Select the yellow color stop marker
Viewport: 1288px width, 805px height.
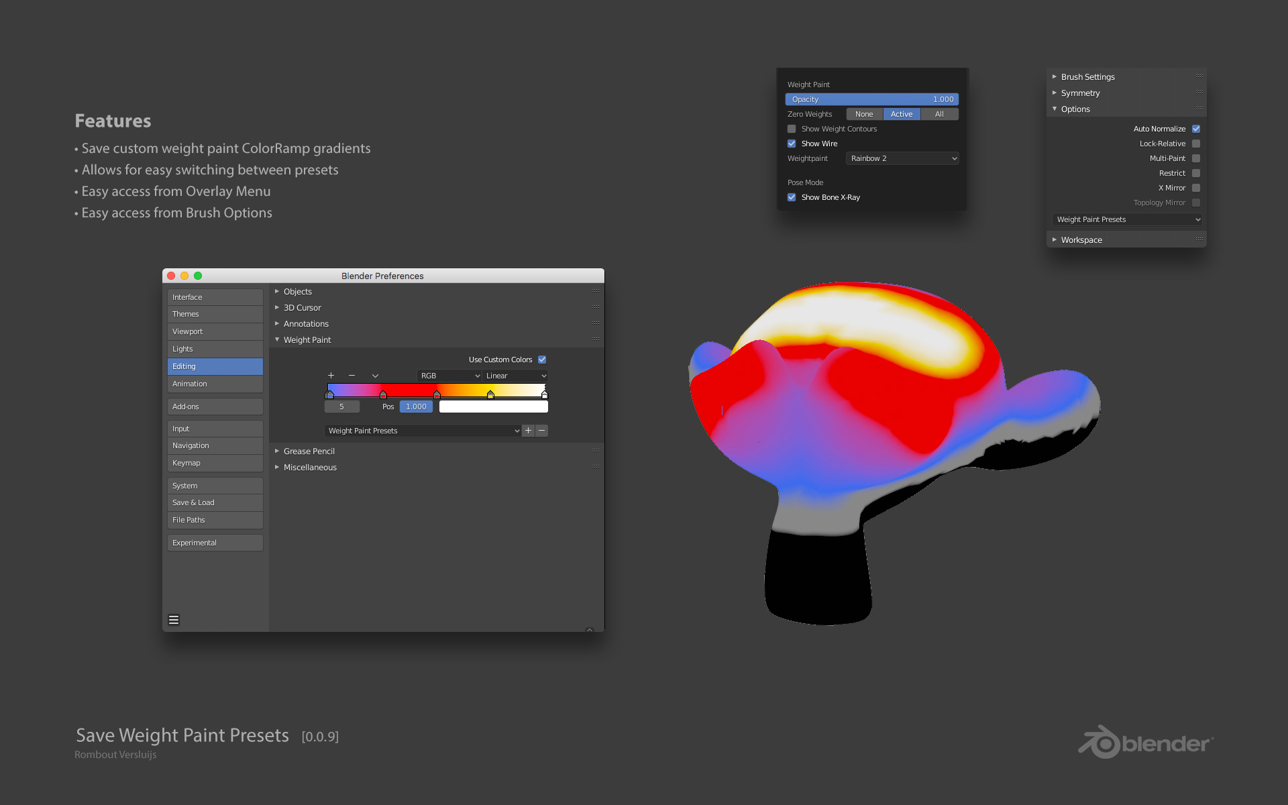tap(490, 395)
